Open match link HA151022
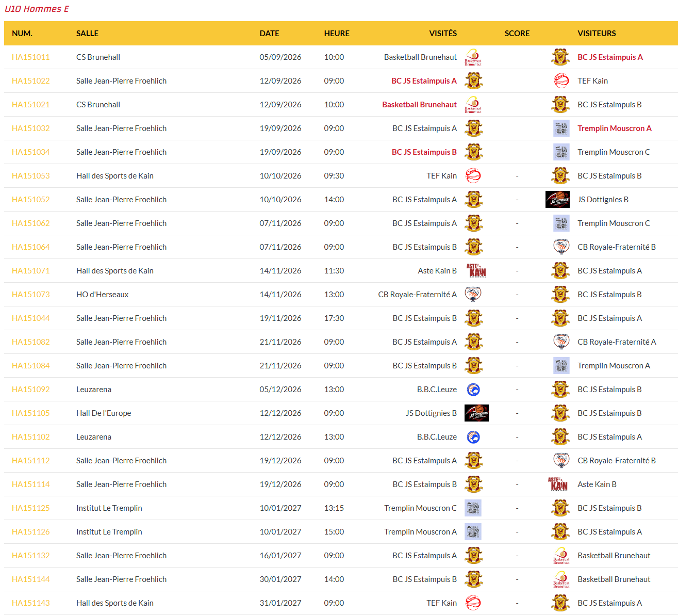The height and width of the screenshot is (615, 678). pyautogui.click(x=31, y=81)
